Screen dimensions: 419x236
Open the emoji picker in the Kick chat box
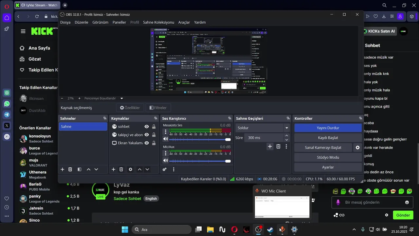(x=407, y=202)
